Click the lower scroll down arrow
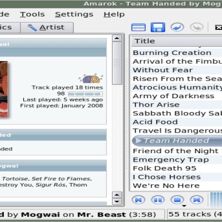Viewport: 222px width, 222px height. pos(117,201)
